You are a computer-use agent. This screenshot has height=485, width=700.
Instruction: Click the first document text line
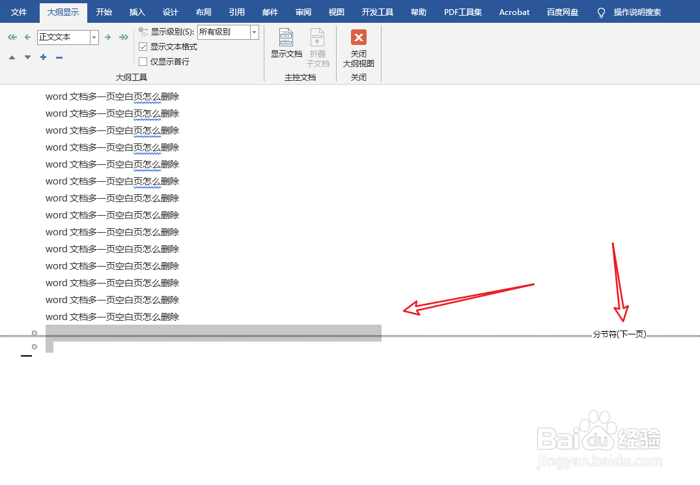[112, 96]
